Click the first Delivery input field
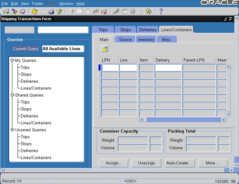The image size is (239, 184). pos(168,68)
